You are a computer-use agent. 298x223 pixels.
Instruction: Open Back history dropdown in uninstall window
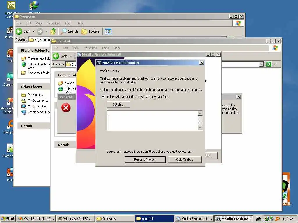pos(70,56)
